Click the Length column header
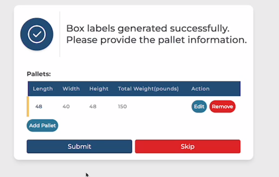Image resolution: width=279 pixels, height=177 pixels. click(x=43, y=89)
